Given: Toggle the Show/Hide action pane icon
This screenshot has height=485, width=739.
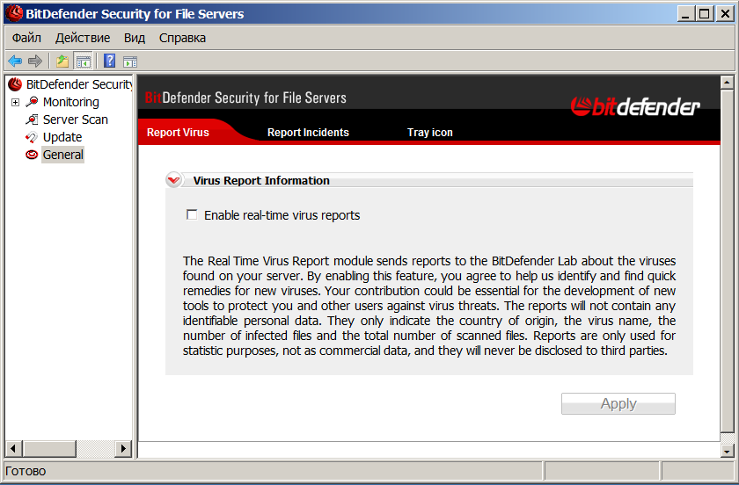Looking at the screenshot, I should pos(130,62).
